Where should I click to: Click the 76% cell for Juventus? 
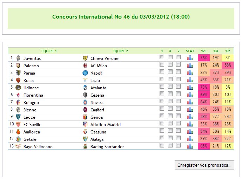[203, 58]
